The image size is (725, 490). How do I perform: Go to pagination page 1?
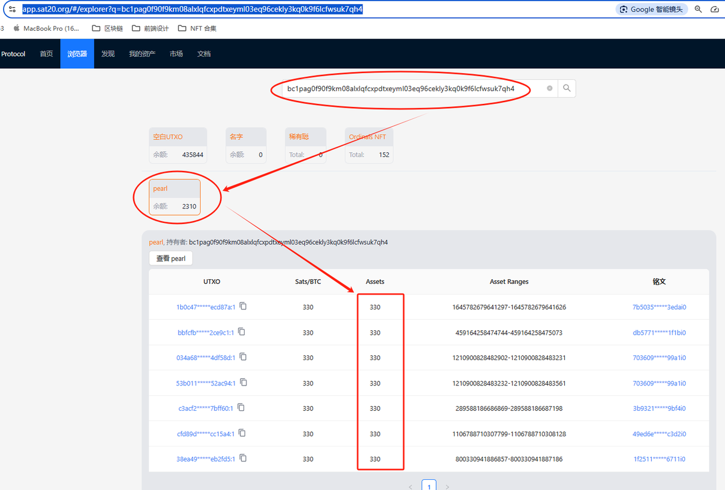tap(428, 486)
